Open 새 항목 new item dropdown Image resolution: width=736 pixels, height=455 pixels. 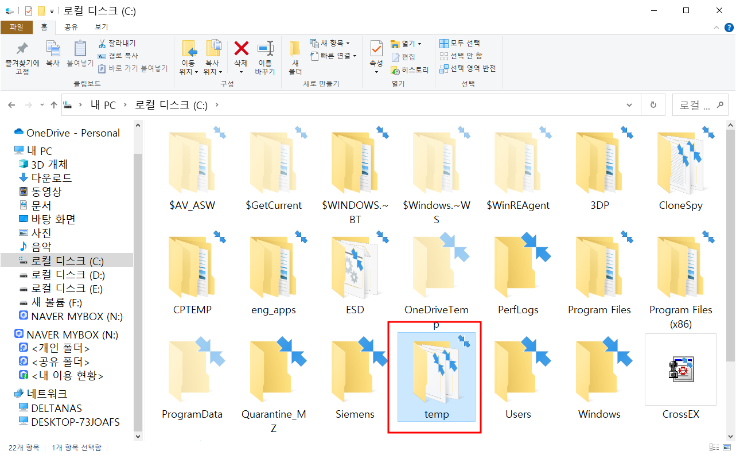tap(330, 43)
